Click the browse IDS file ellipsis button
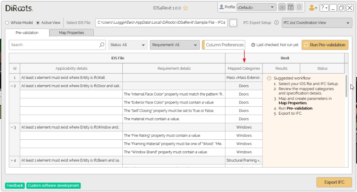 (233, 23)
